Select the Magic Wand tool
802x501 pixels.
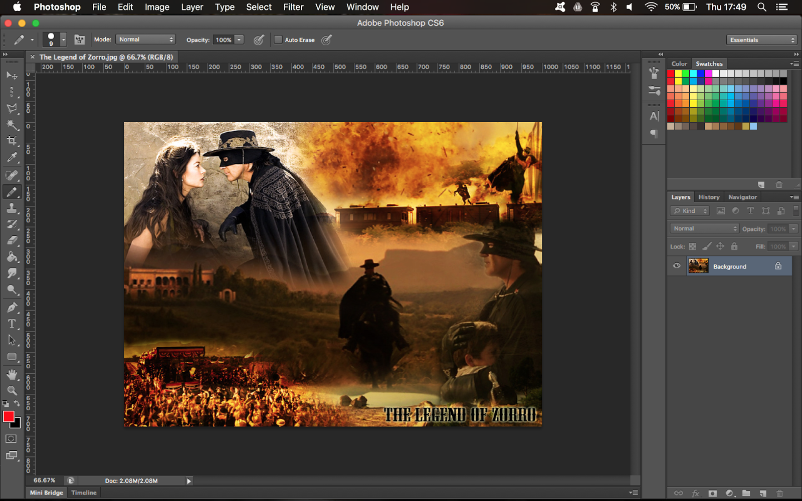[x=12, y=124]
